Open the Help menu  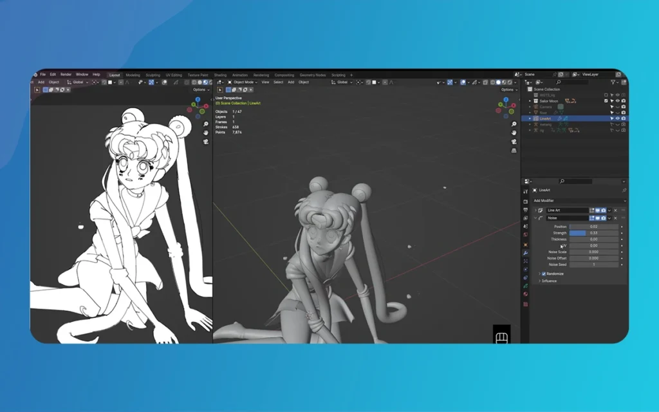pos(97,75)
